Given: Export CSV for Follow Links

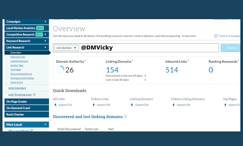Looking at the screenshot, I should coord(104,105).
